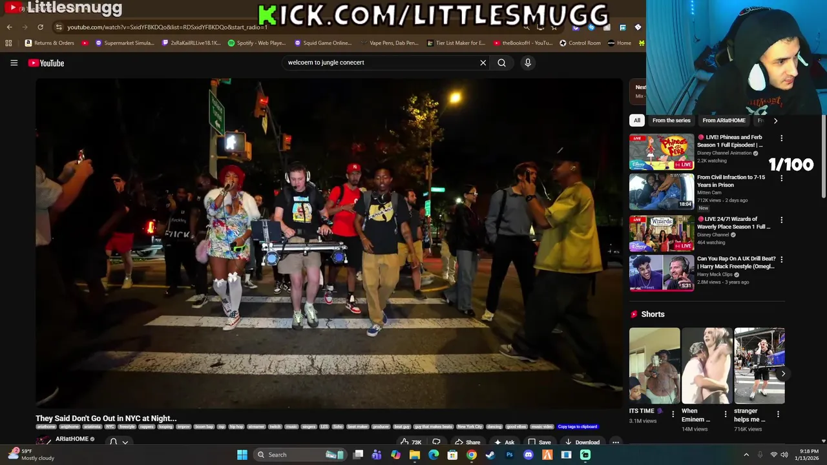
Task: Open options for the Harry Mack freestyle video
Action: pyautogui.click(x=781, y=260)
